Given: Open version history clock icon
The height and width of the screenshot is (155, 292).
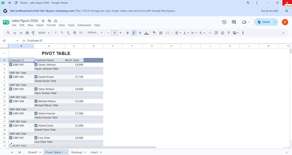Looking at the screenshot, I should pos(224,22).
